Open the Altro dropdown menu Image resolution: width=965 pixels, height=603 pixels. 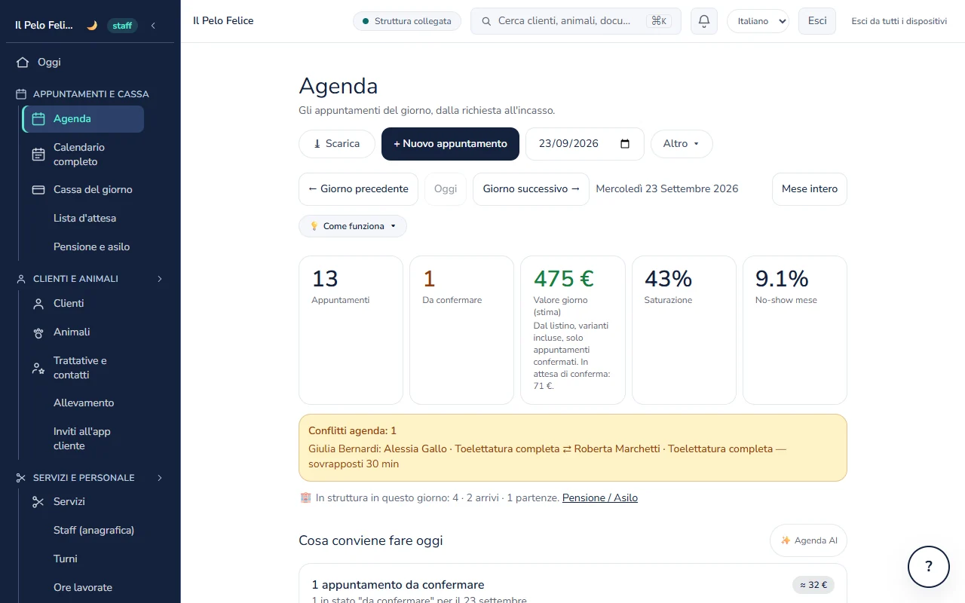[682, 144]
